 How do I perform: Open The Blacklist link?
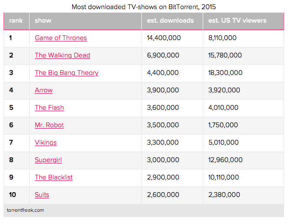[54, 177]
